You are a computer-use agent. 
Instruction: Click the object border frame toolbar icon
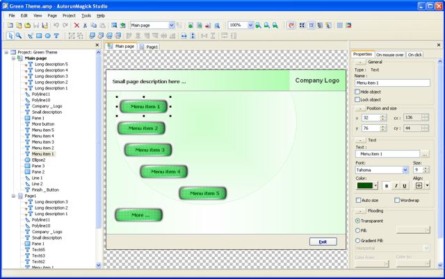[x=311, y=25]
